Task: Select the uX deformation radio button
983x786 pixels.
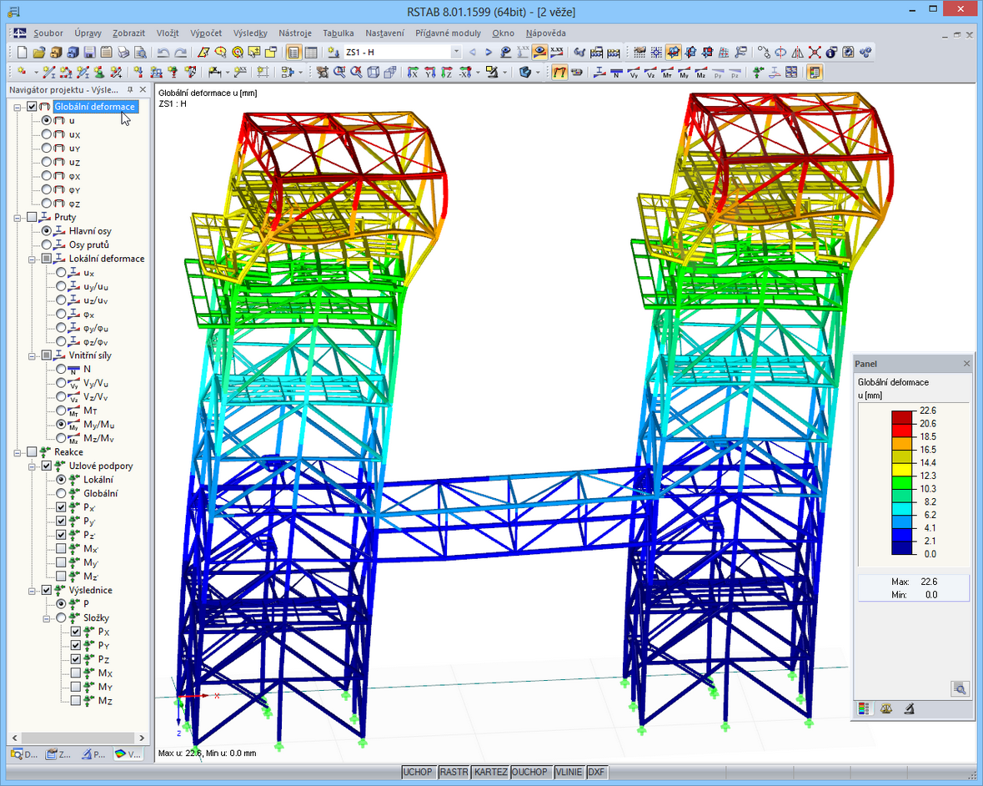Action: pyautogui.click(x=47, y=134)
